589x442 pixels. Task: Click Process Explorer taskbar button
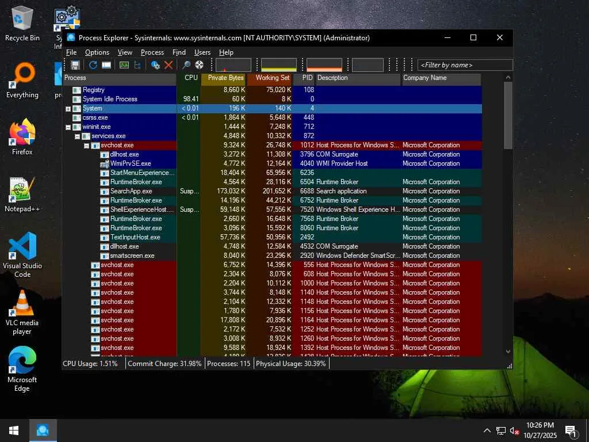43,430
